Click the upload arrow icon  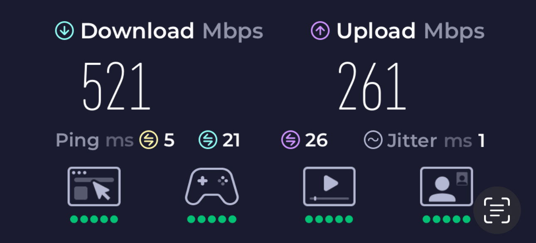click(x=320, y=31)
